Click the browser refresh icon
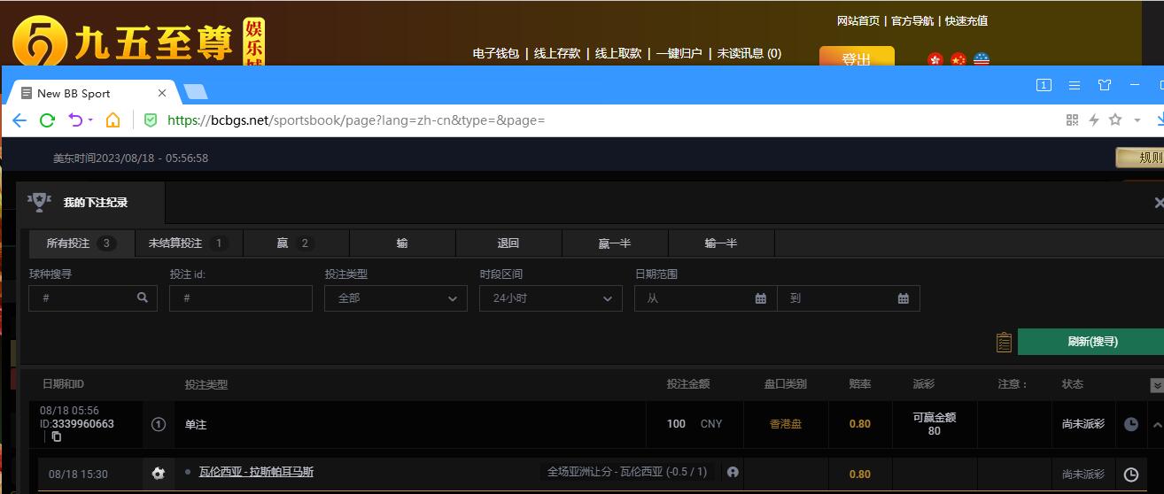Image resolution: width=1164 pixels, height=494 pixels. 48,120
